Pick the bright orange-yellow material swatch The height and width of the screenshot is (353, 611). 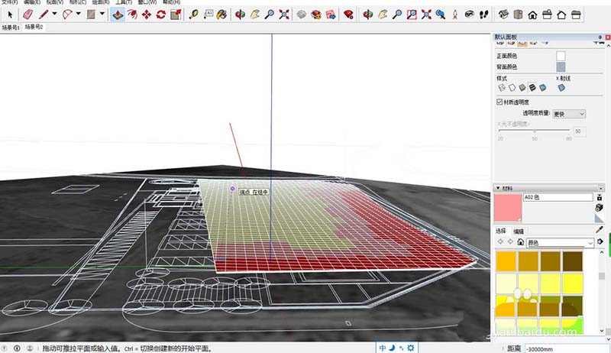pos(506,261)
